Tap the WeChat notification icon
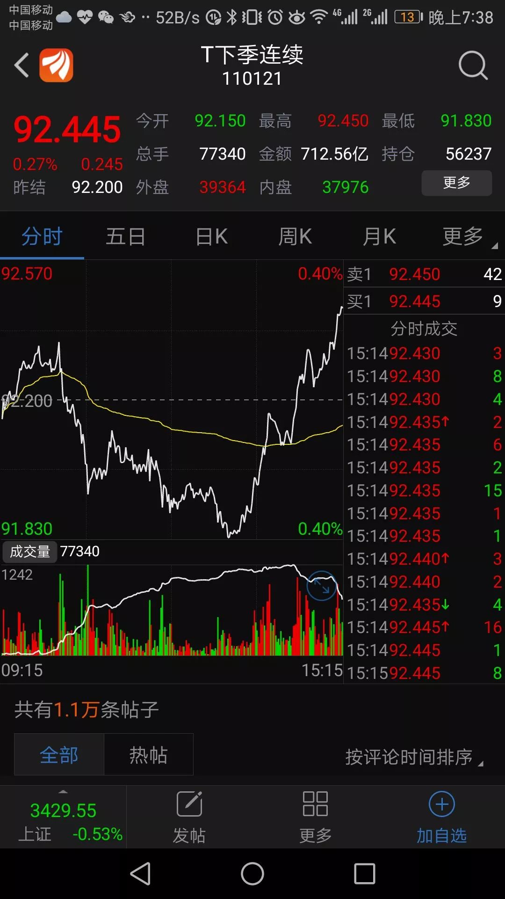 tap(106, 17)
